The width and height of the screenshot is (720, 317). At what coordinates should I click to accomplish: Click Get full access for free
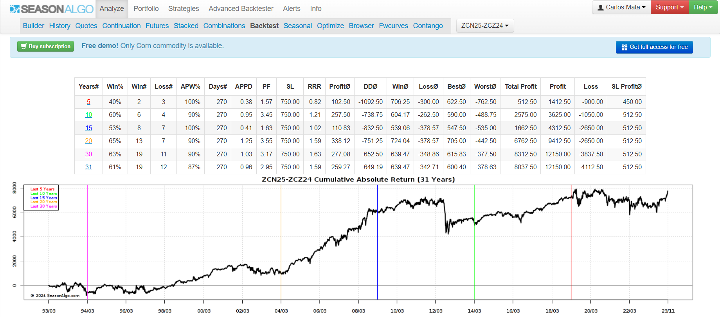click(x=654, y=47)
